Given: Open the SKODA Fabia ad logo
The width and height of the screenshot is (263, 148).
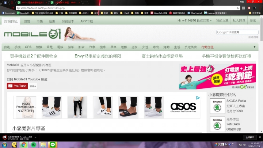Looking at the screenshot, I should point(217,106).
